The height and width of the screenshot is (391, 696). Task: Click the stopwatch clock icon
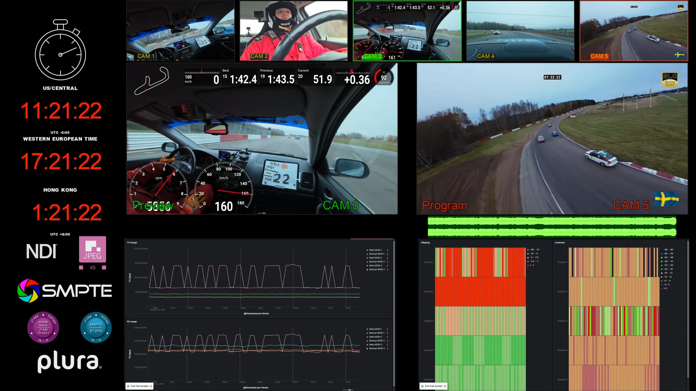pos(61,50)
